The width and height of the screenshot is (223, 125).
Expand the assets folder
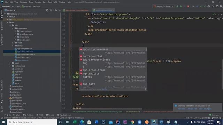pyautogui.click(x=10, y=63)
